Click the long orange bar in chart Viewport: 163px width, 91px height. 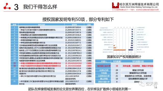[x=119, y=50]
